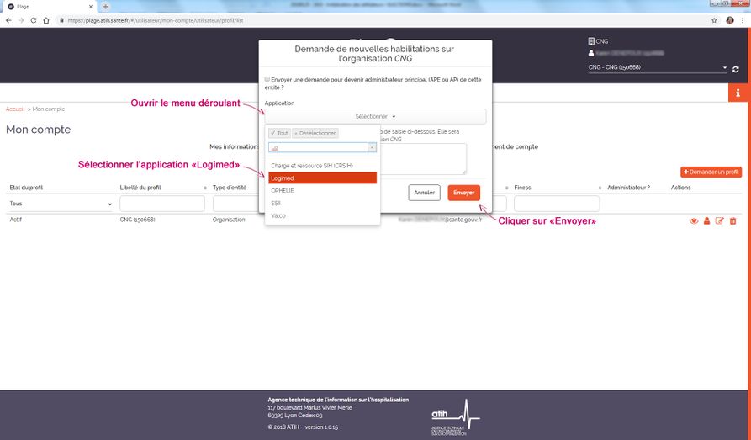Refresh the organisation using the sync icon
The height and width of the screenshot is (440, 751).
(736, 69)
